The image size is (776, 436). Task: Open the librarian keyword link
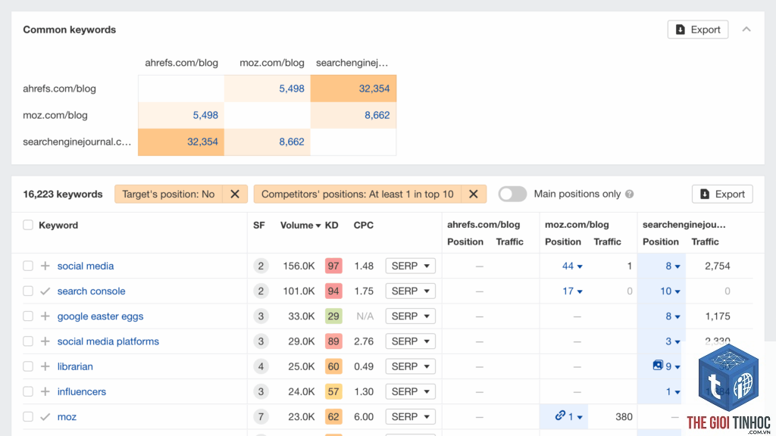click(75, 367)
